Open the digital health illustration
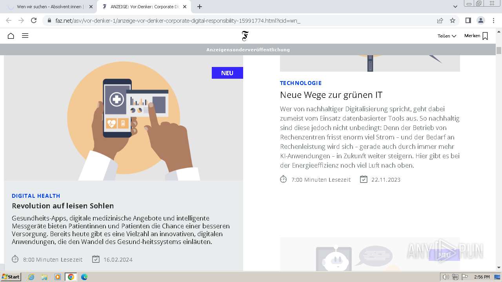Screen dimensions: 502x282 [x=124, y=118]
